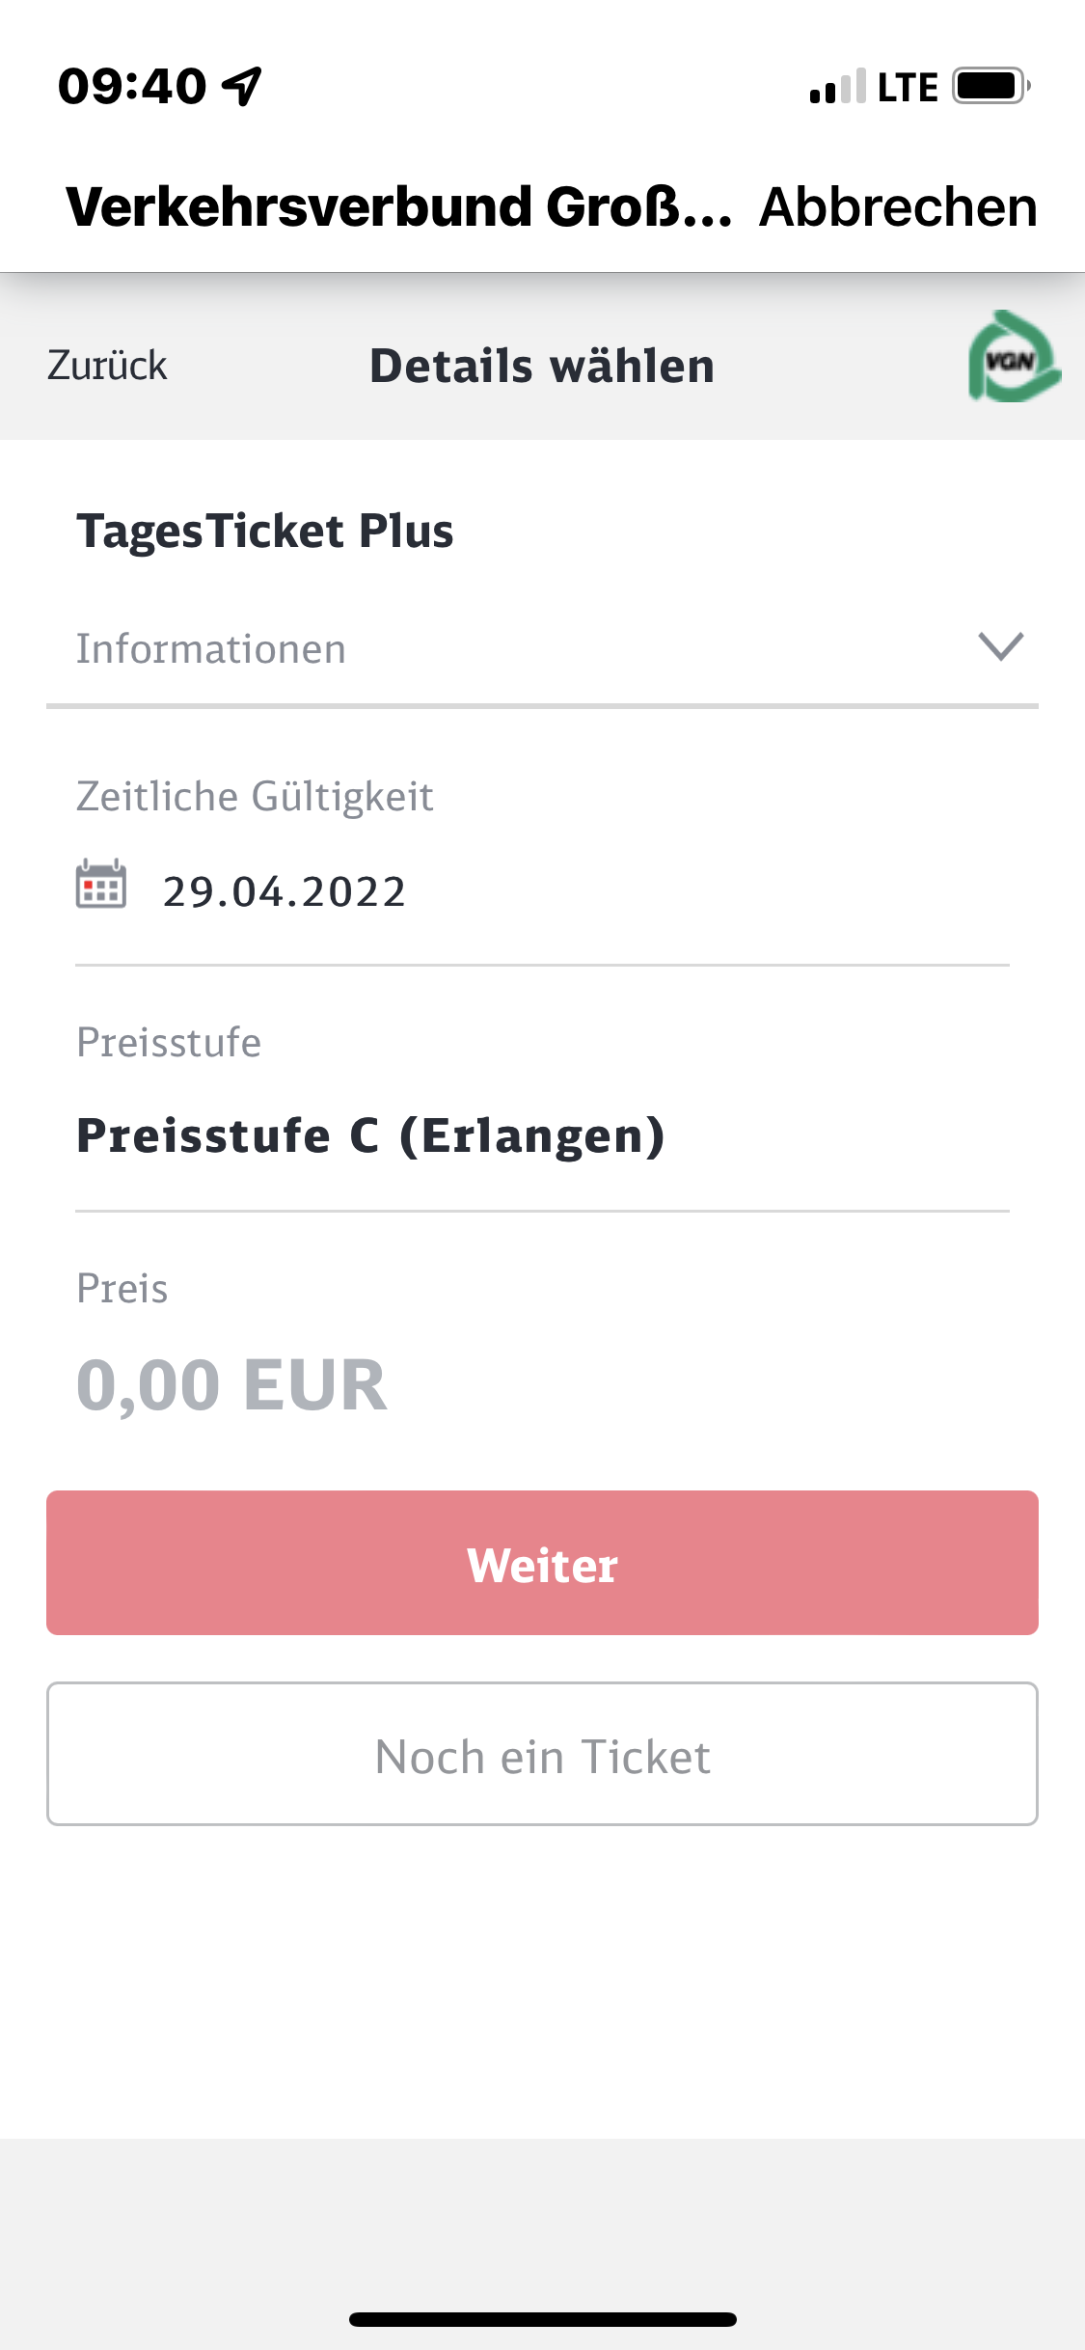Viewport: 1085px width, 2350px height.
Task: Add another via Noch ein Ticket
Action: (x=542, y=1755)
